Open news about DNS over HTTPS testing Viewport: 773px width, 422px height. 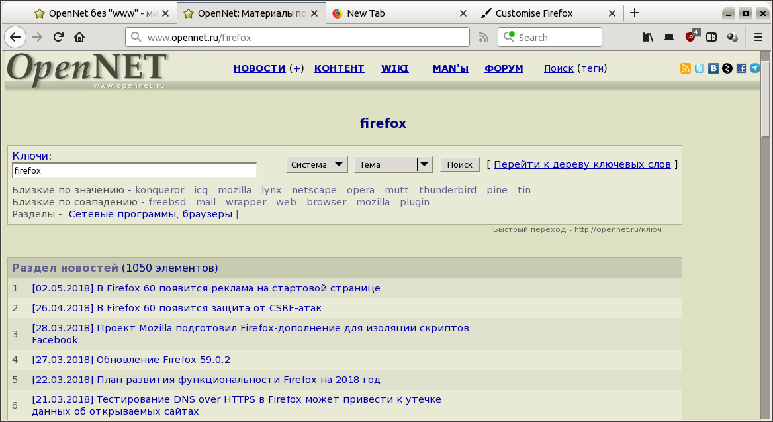point(237,405)
